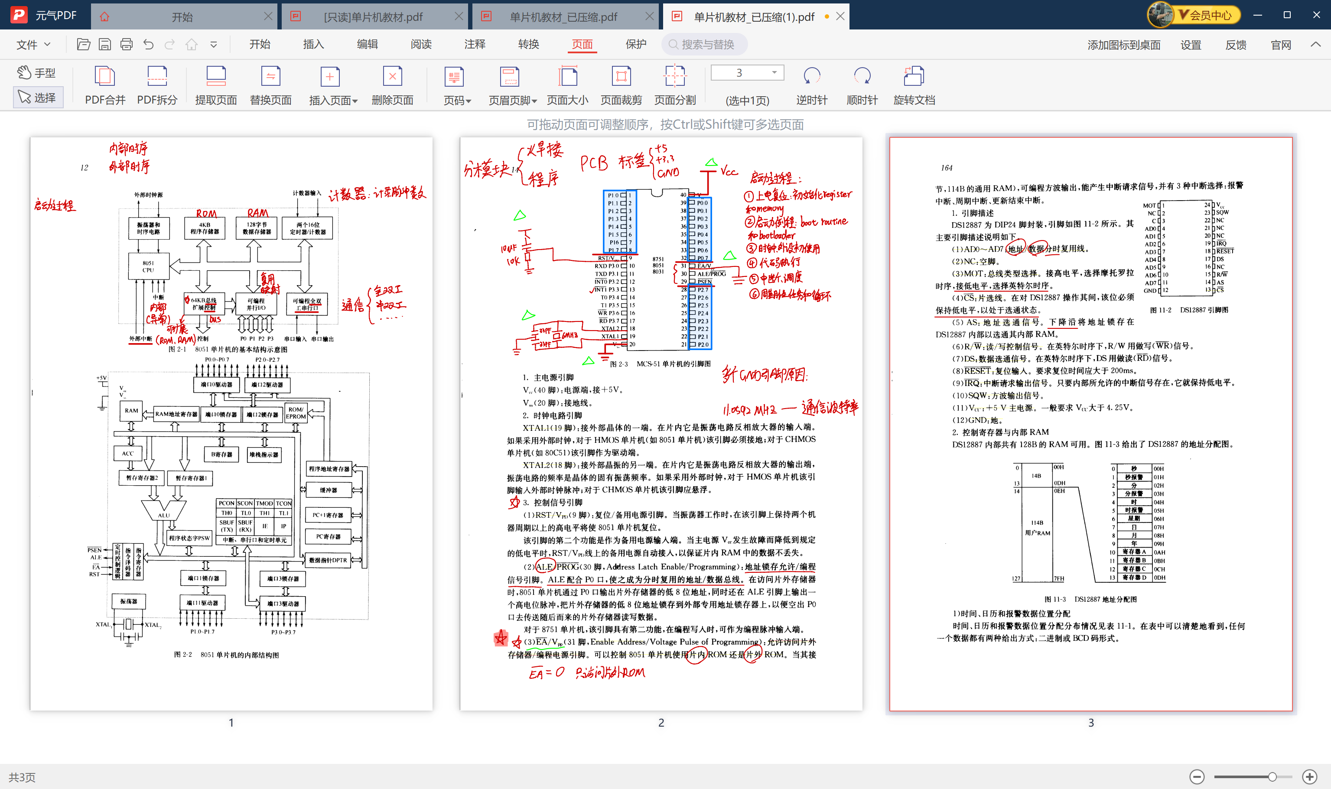
Task: Click the 替换页面 replace pages icon
Action: [271, 86]
